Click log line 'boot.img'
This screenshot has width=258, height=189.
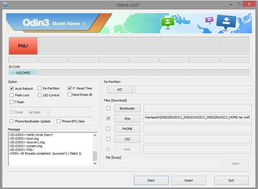tap(24, 139)
